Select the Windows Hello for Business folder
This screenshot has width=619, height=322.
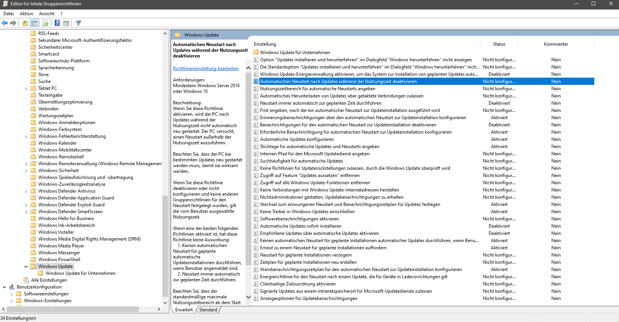pyautogui.click(x=66, y=218)
